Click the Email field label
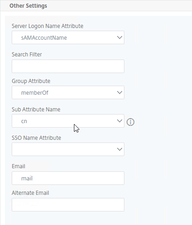Screen dimensions: 192x225 18,166
